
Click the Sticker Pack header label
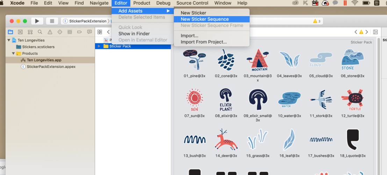[361, 42]
